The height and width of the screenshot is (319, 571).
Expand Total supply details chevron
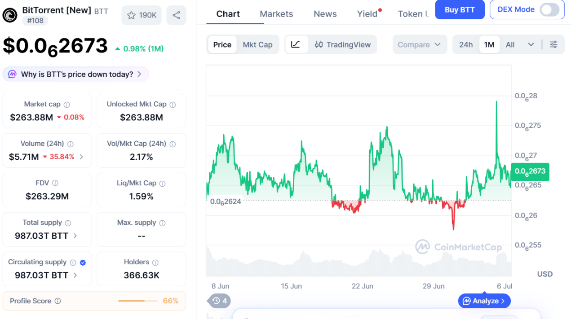(x=75, y=236)
